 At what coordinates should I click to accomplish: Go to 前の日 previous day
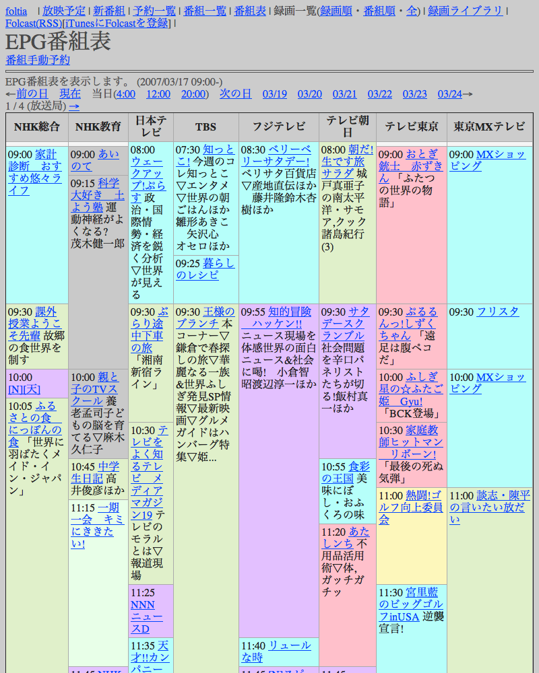click(x=32, y=94)
